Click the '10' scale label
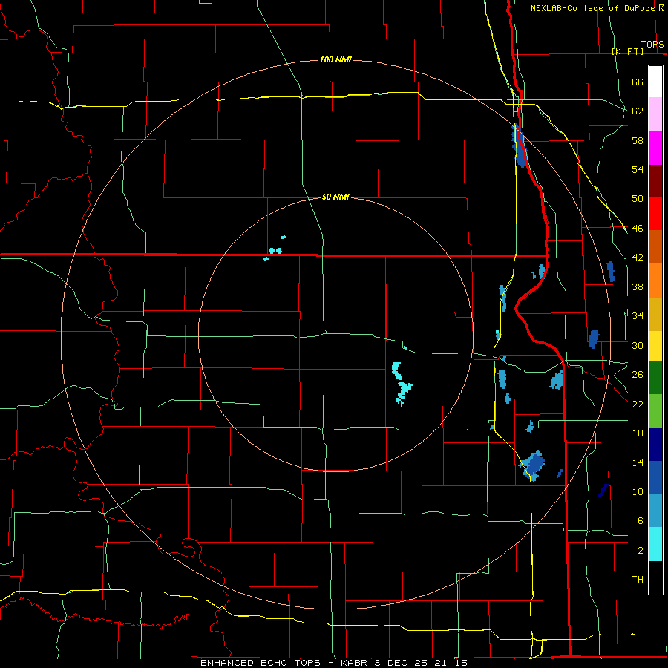Image resolution: width=668 pixels, height=668 pixels. 638,492
